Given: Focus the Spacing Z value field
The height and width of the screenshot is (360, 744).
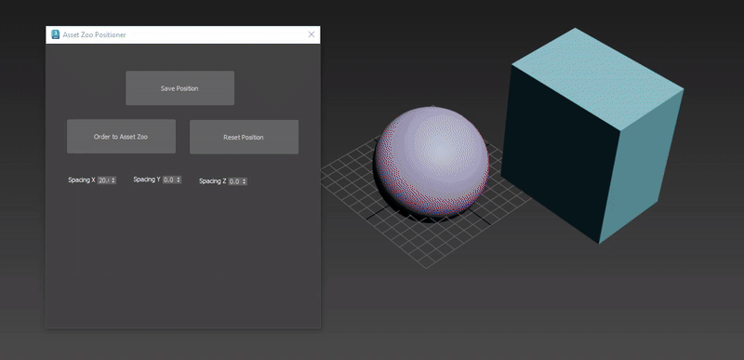Looking at the screenshot, I should [235, 181].
